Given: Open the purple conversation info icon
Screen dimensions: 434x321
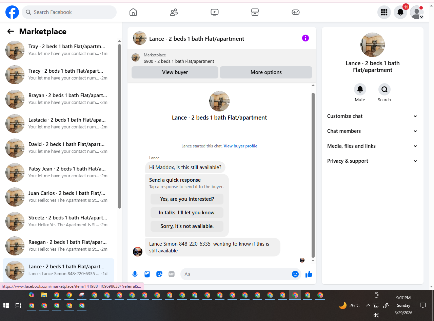Looking at the screenshot, I should 305,38.
